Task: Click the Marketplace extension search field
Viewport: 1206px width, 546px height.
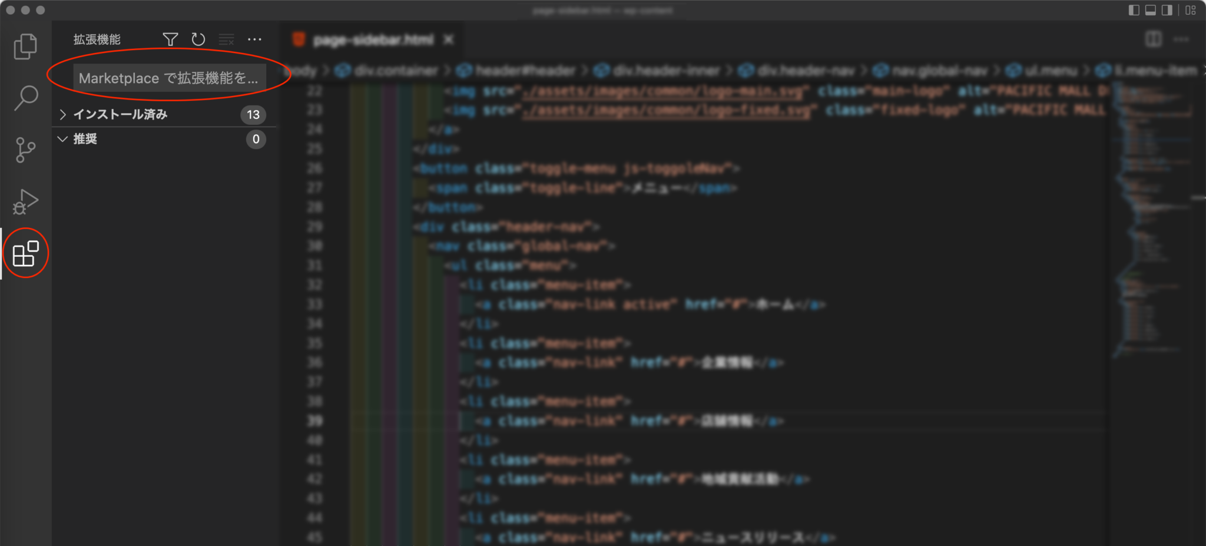Action: tap(171, 78)
